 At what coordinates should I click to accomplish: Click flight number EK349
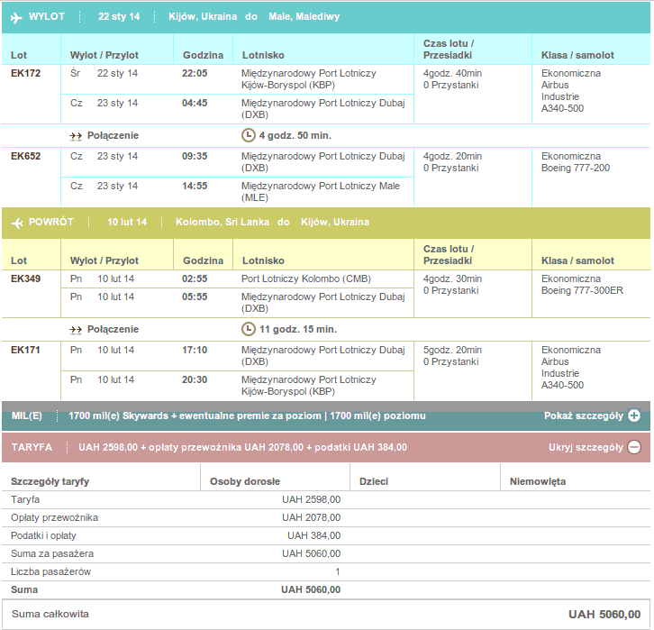[x=26, y=278]
